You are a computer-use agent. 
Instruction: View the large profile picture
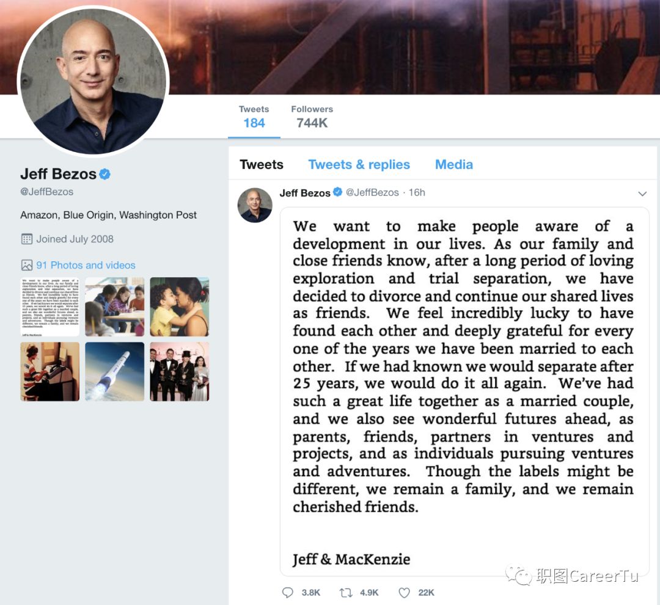point(93,81)
